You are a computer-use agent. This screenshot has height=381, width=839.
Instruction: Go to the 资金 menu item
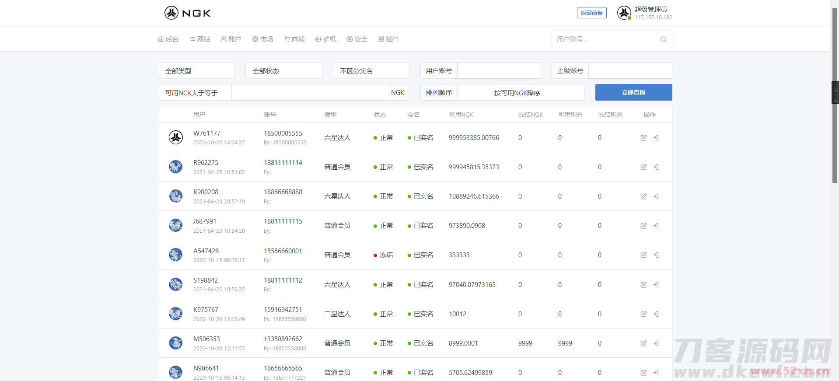coord(357,39)
